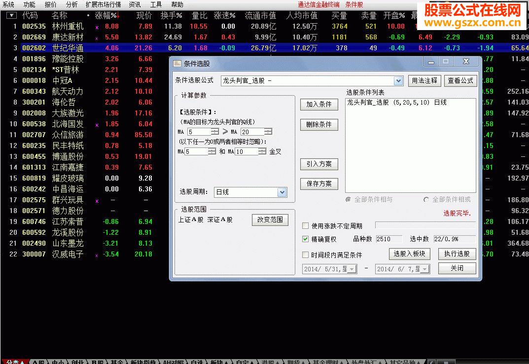Click the 用法注释 button
Screen dimensions: 529x364
(x=424, y=80)
